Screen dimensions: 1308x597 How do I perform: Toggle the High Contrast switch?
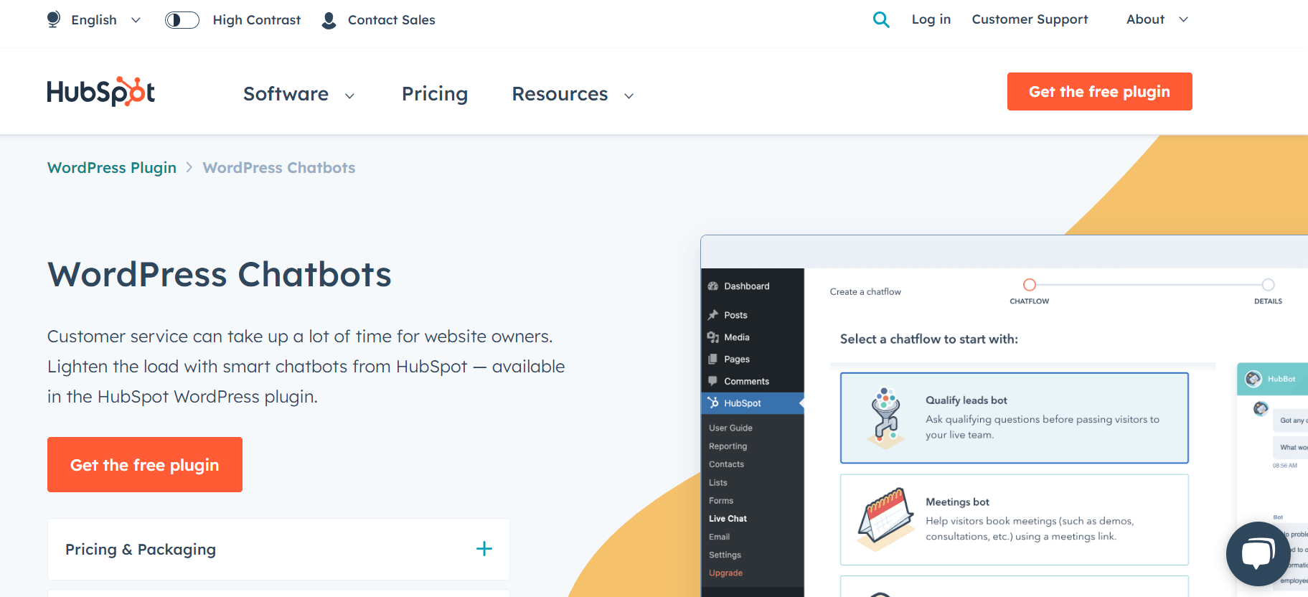[x=182, y=20]
